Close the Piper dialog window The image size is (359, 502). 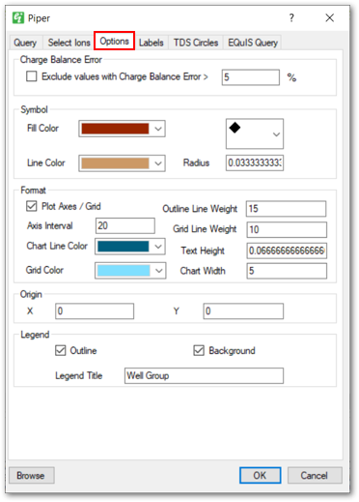(x=329, y=17)
